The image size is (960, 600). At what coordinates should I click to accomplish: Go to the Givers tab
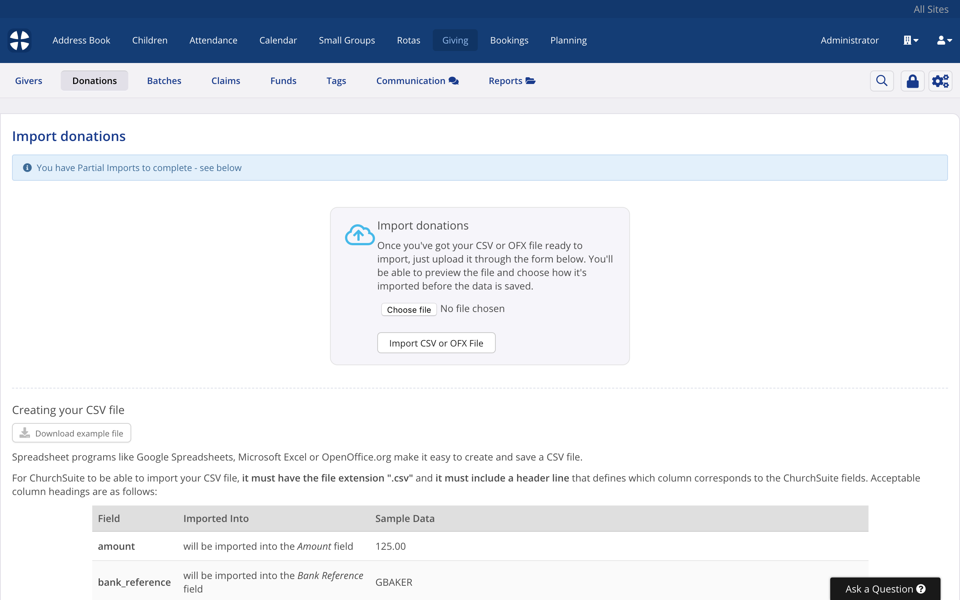point(28,81)
